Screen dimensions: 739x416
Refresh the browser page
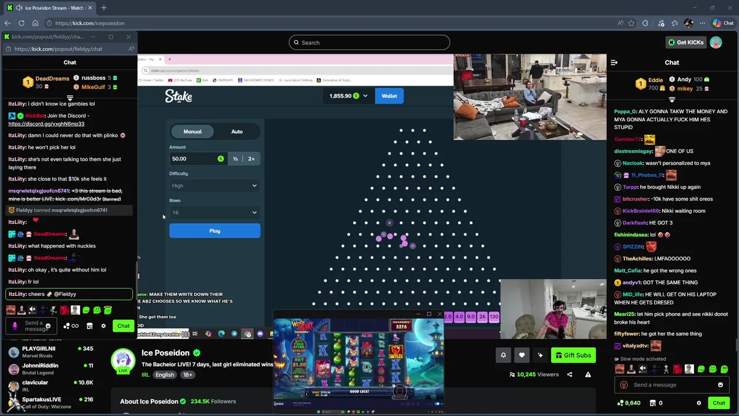click(x=21, y=23)
